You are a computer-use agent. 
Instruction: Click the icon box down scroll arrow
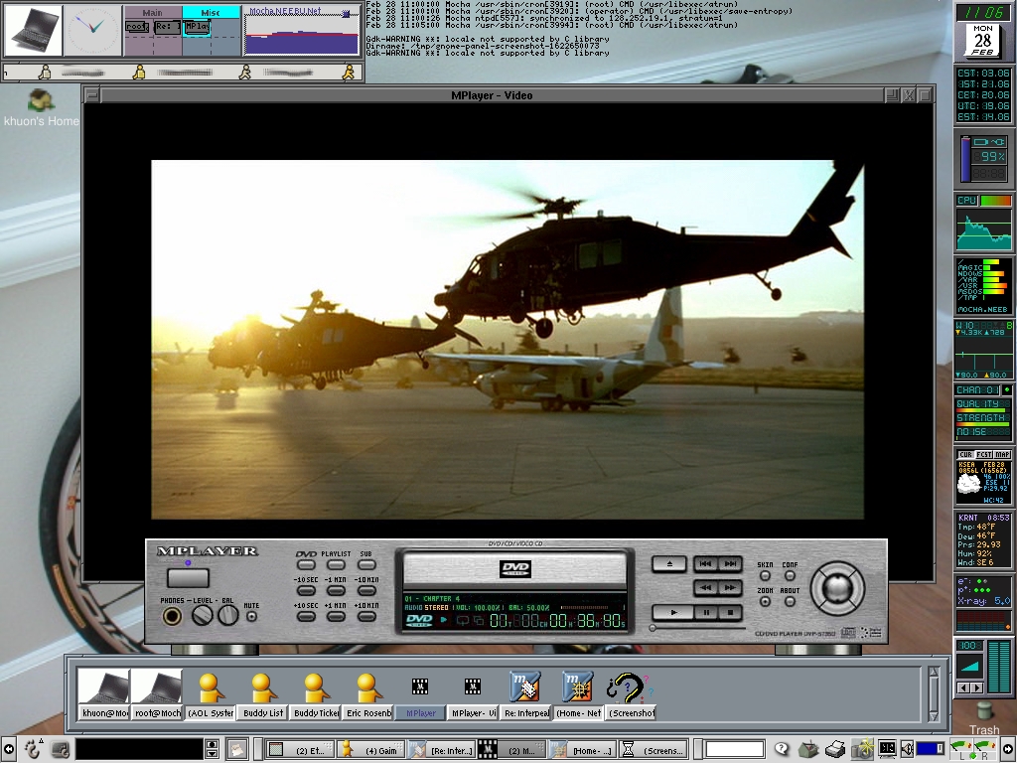click(x=934, y=715)
